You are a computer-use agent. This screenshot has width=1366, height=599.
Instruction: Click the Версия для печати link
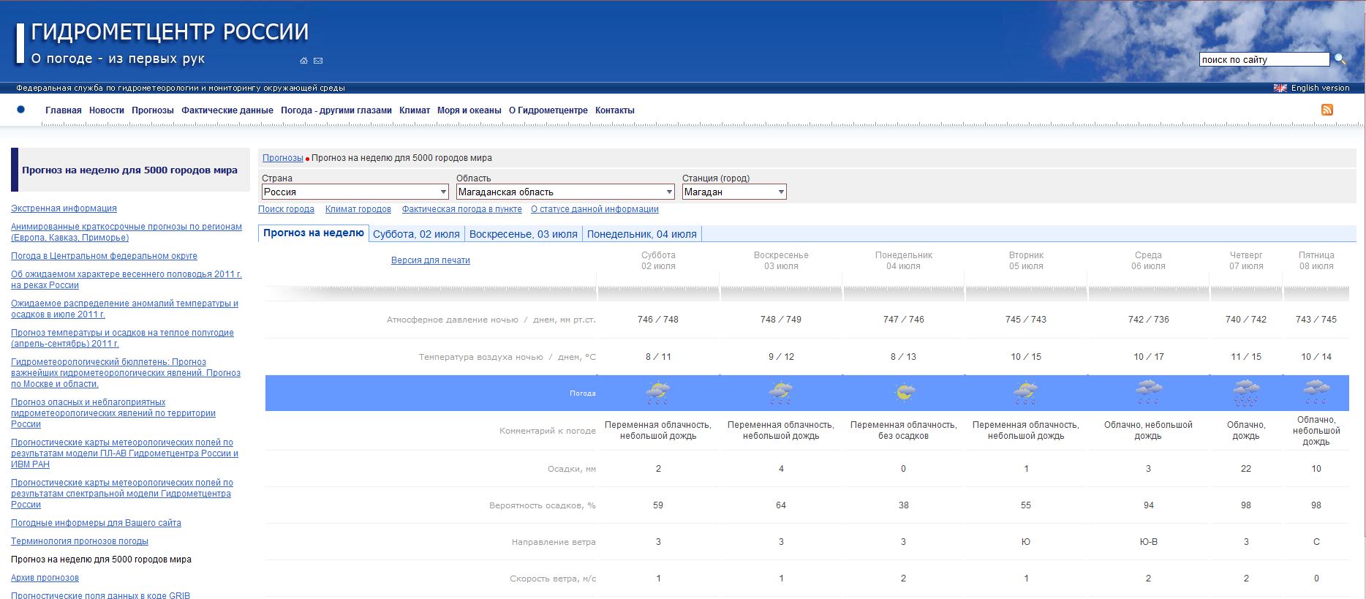click(x=430, y=260)
